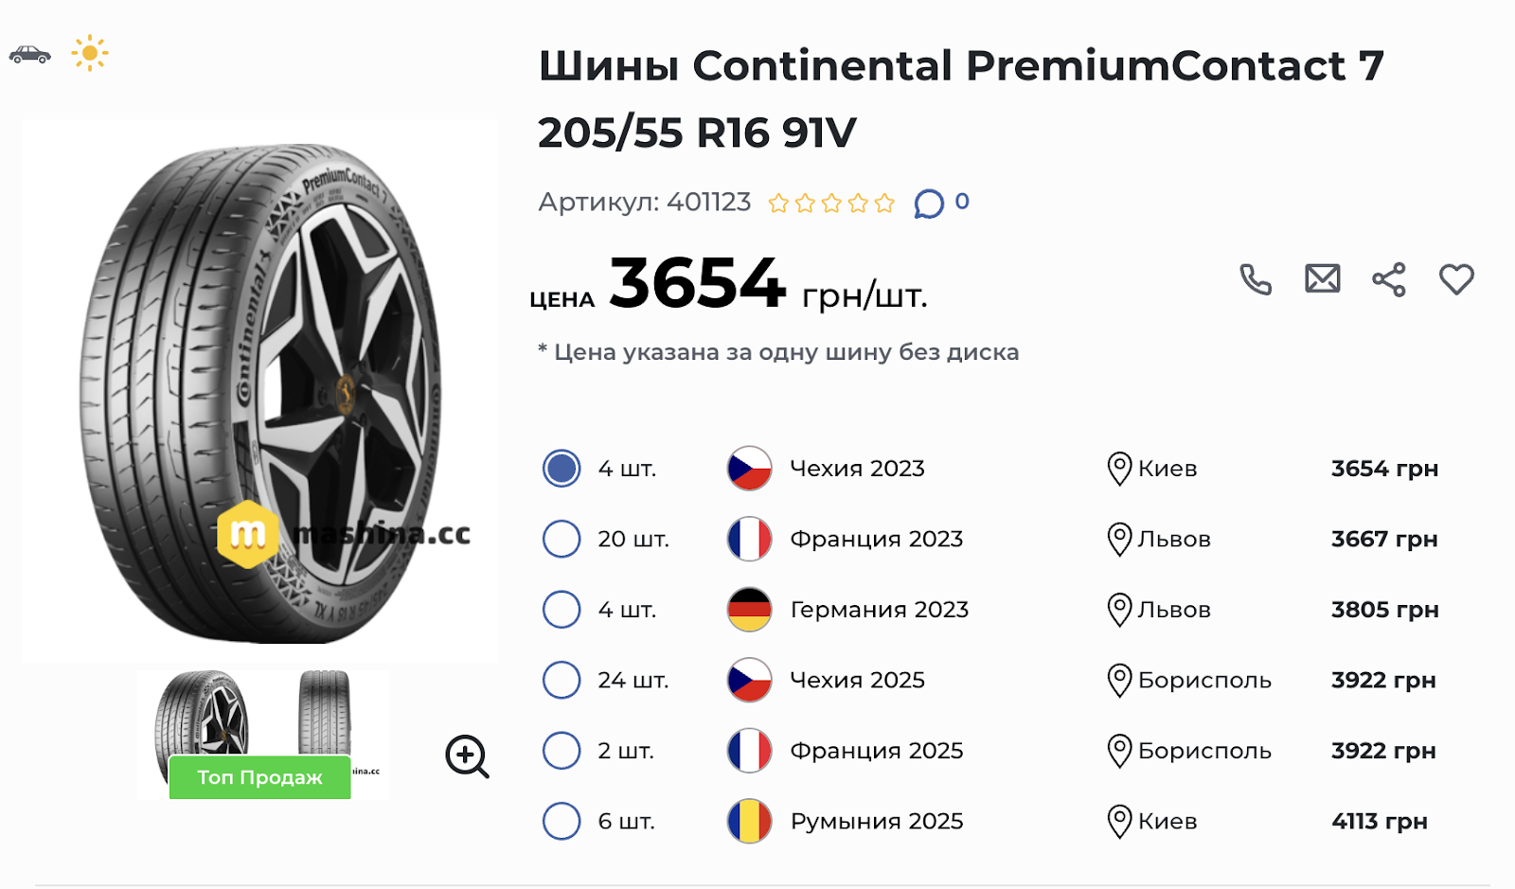Open the share icon
Screen dimensions: 1515x889
[x=1389, y=279]
